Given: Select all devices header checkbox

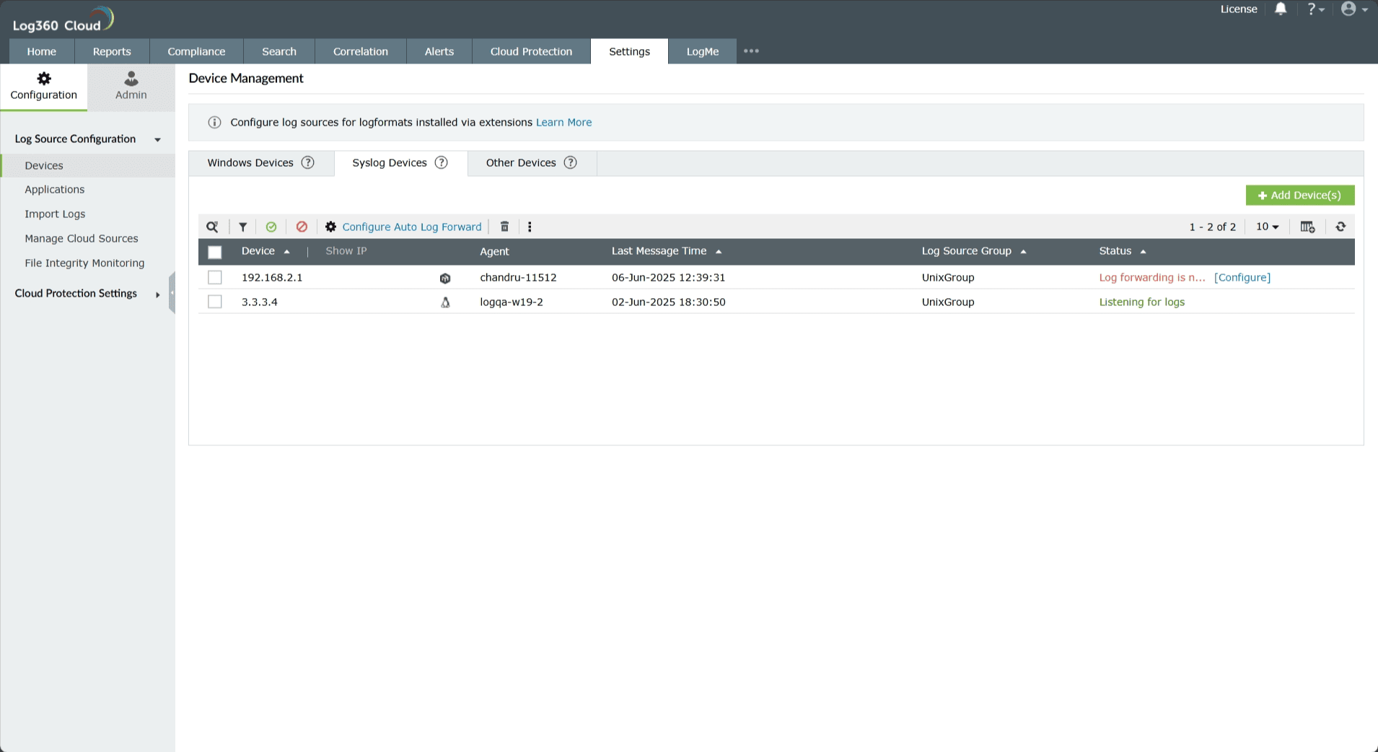Looking at the screenshot, I should coord(215,252).
